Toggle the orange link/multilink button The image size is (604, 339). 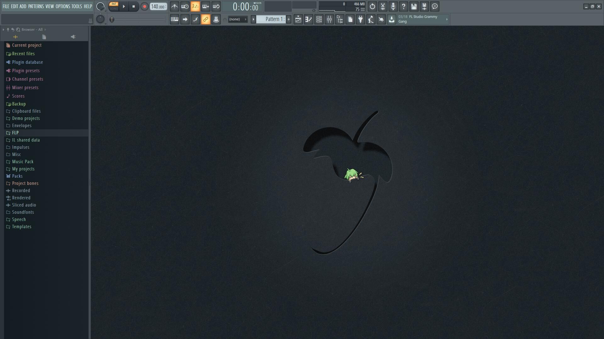click(x=205, y=19)
